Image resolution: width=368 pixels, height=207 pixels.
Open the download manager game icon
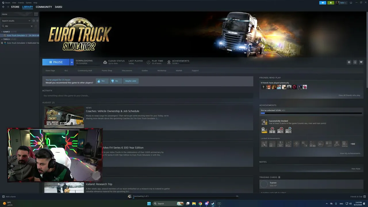point(130,196)
